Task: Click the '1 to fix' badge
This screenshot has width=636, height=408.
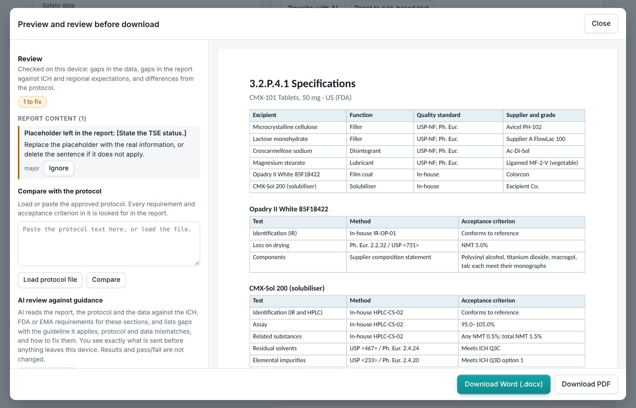Action: pyautogui.click(x=33, y=102)
